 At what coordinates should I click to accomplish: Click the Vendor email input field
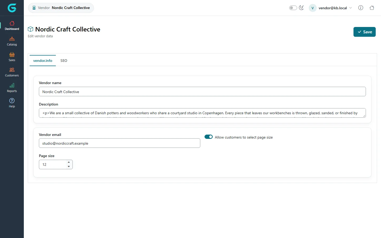point(119,143)
